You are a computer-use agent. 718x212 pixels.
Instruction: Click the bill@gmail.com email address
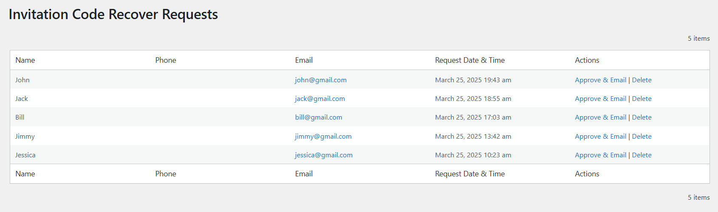(319, 117)
